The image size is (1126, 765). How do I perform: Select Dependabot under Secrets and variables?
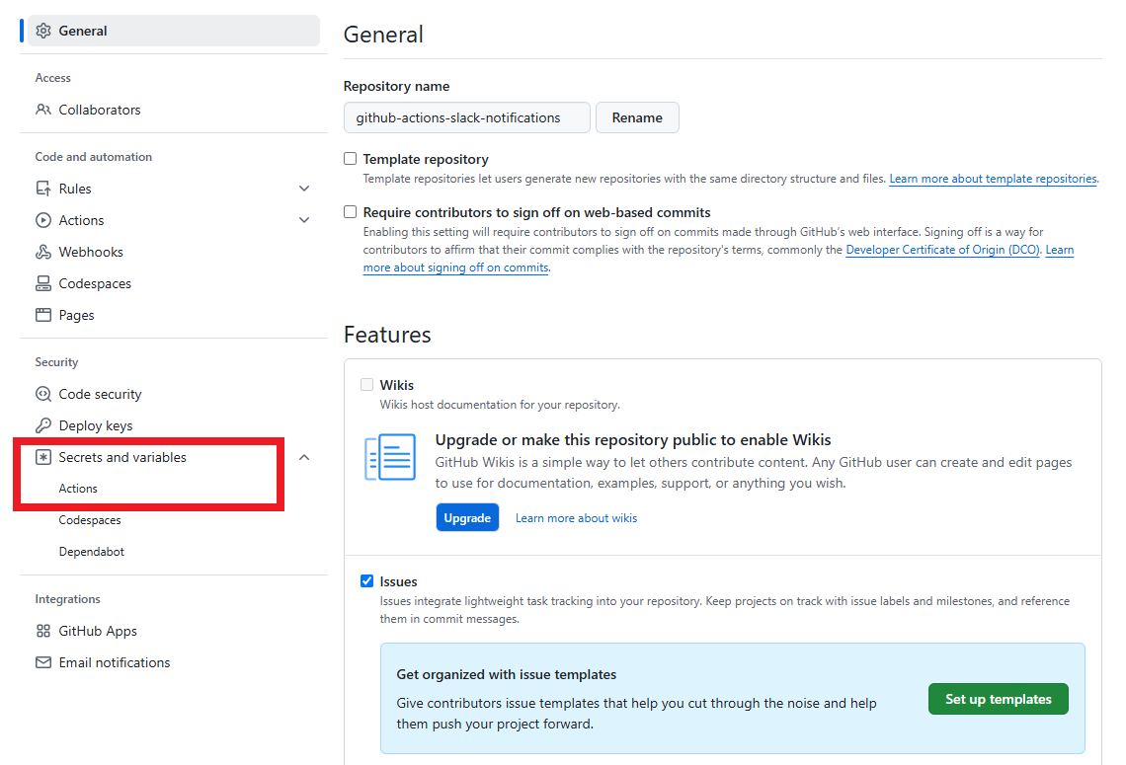point(91,552)
